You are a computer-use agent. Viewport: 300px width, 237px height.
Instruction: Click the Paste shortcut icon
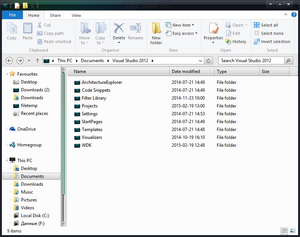(x=40, y=42)
